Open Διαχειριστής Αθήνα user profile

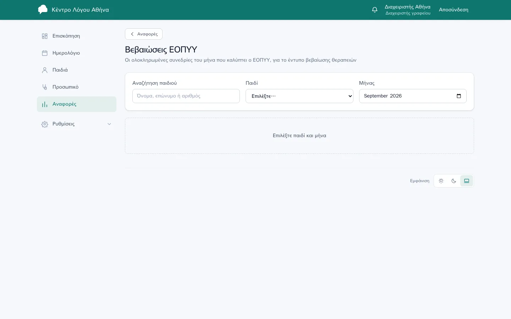pos(408,10)
